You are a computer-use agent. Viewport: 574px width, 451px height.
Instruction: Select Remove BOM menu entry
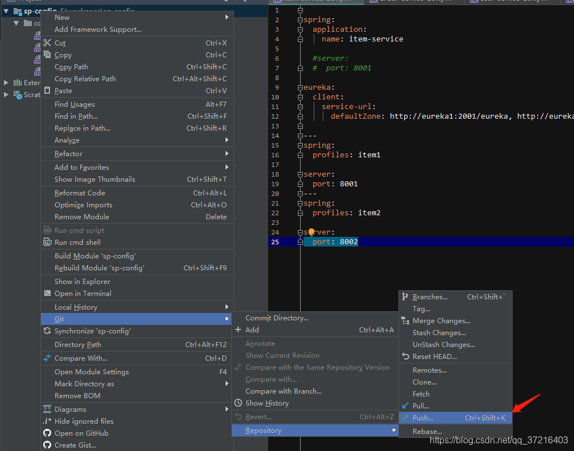137,395
